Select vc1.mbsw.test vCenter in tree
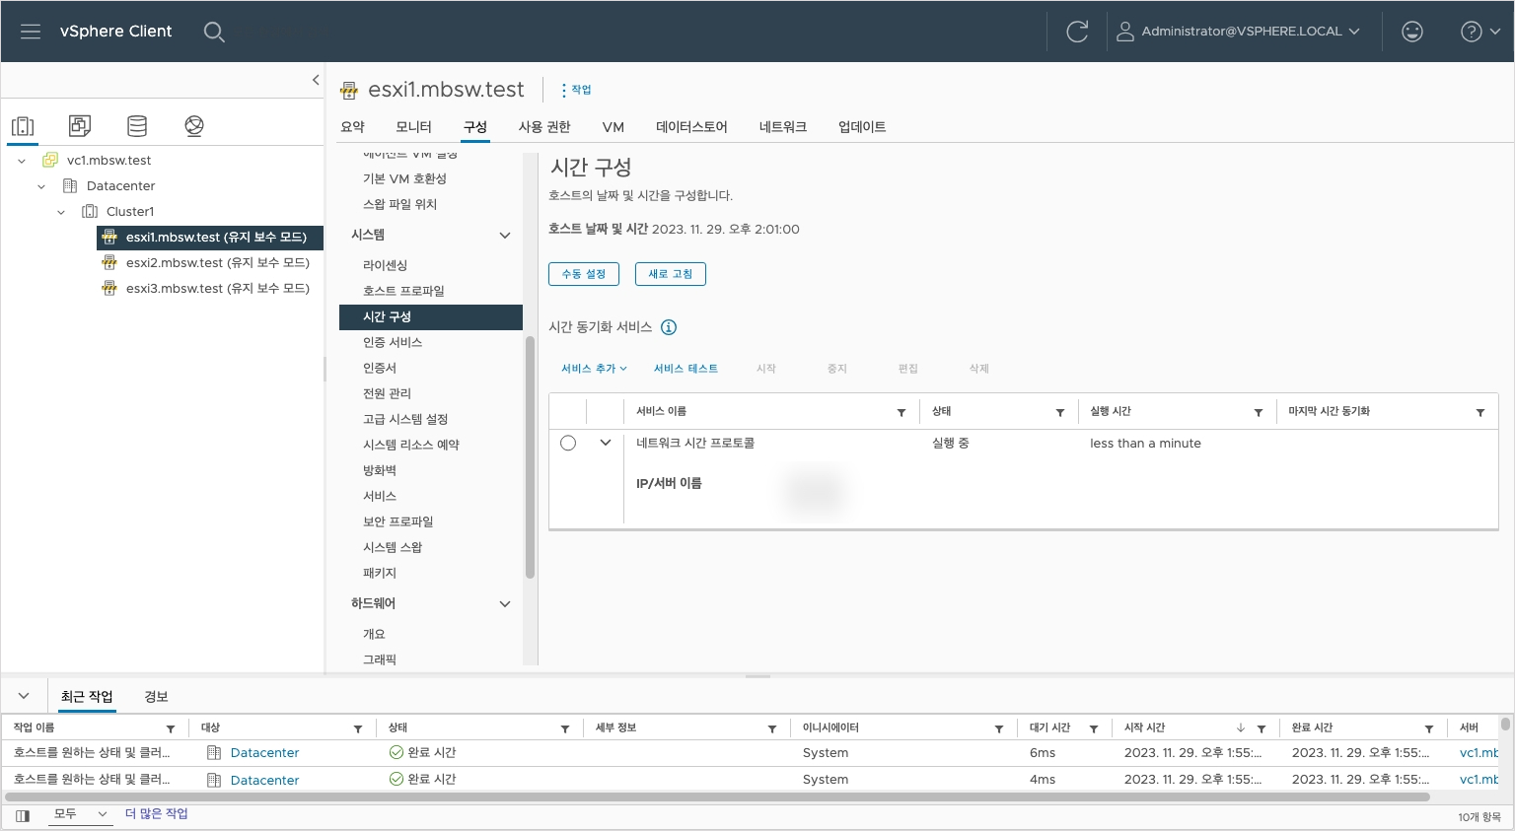The height and width of the screenshot is (831, 1515). click(x=108, y=161)
